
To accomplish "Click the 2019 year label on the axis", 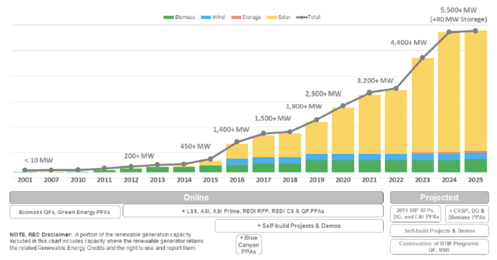I will click(x=316, y=180).
